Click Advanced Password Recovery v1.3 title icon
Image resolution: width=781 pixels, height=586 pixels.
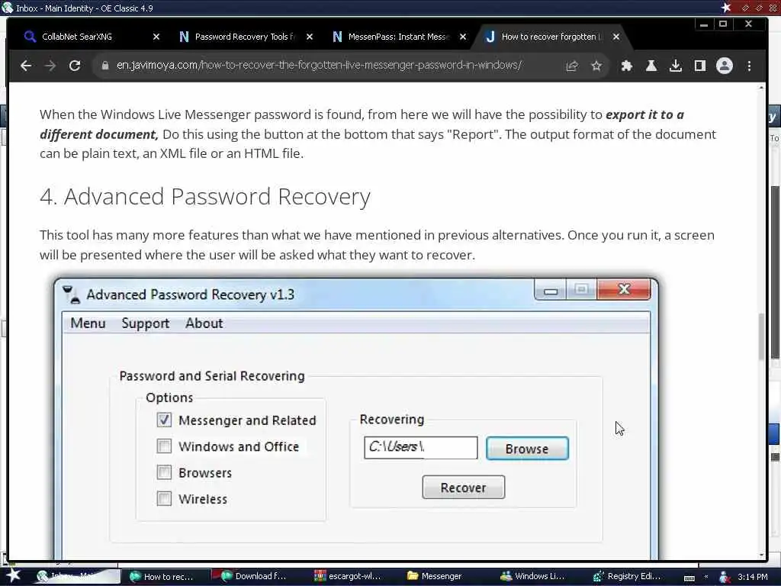coord(71,295)
